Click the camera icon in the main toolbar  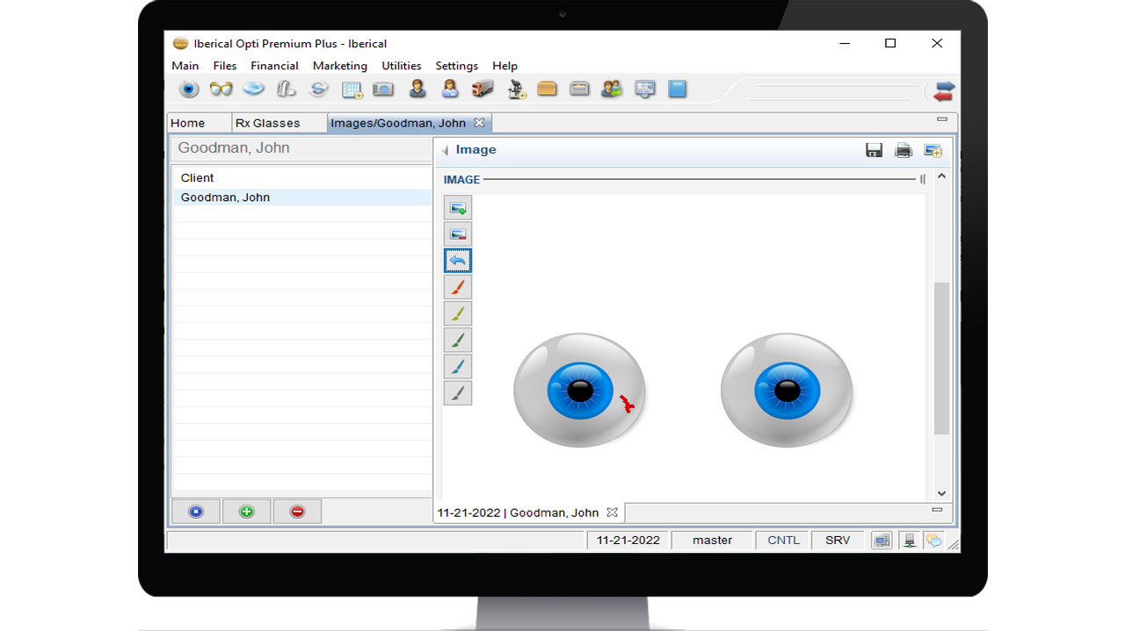[x=383, y=90]
